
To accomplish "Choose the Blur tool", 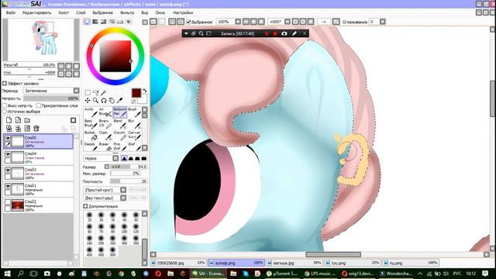I will click(134, 124).
